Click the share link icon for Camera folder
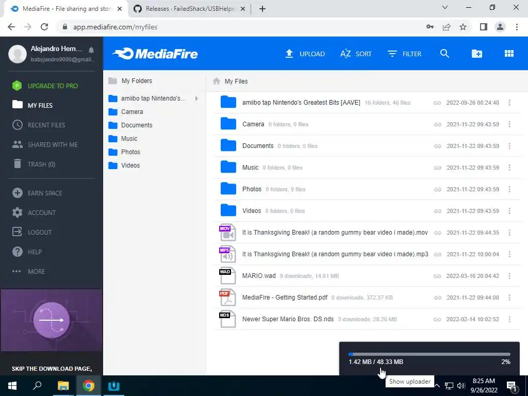Image resolution: width=528 pixels, height=396 pixels. coord(437,124)
